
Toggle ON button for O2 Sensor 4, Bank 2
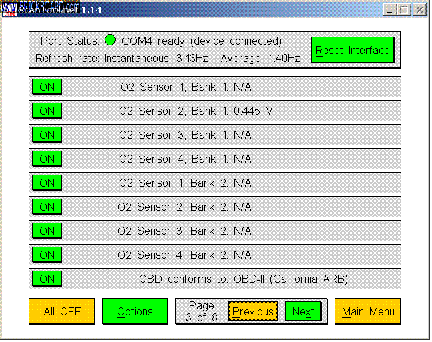(x=47, y=255)
